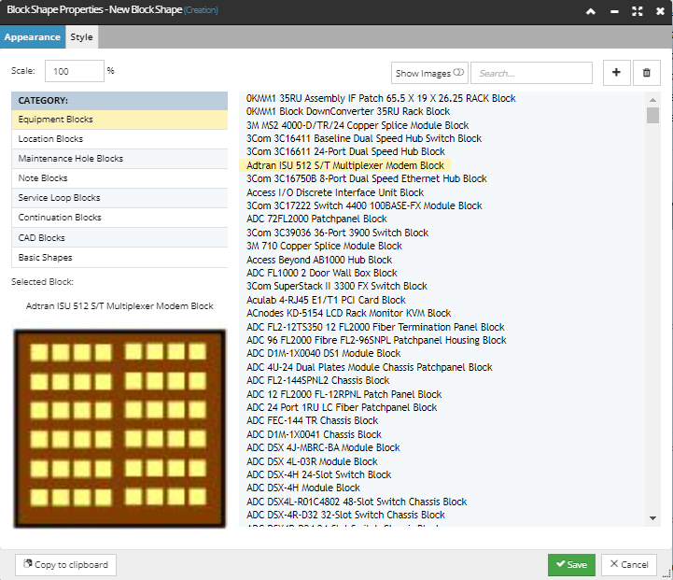Switch to the Appearance tab
Image resolution: width=673 pixels, height=580 pixels.
33,37
